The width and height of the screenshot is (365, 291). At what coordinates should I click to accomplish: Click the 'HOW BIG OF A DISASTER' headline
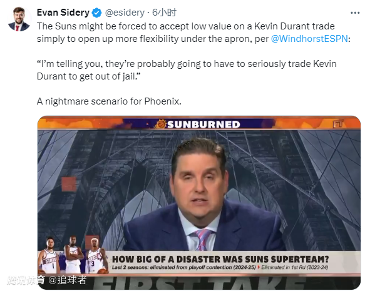[220, 259]
